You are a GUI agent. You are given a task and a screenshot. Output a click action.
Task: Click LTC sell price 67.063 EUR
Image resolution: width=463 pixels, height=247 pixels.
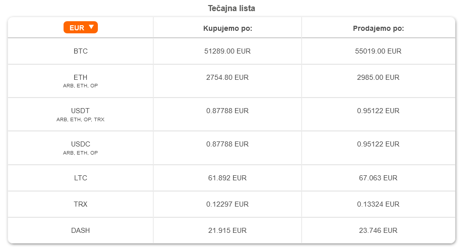[378, 178]
